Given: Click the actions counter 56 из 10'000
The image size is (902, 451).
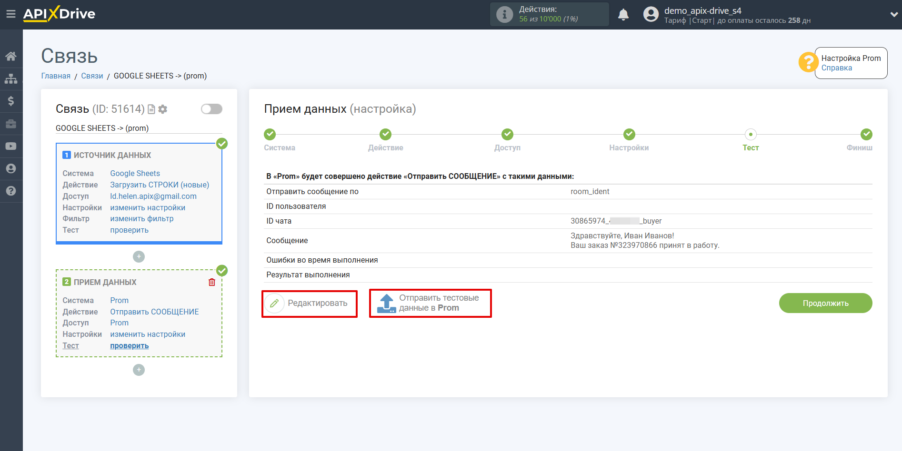Looking at the screenshot, I should click(x=548, y=19).
